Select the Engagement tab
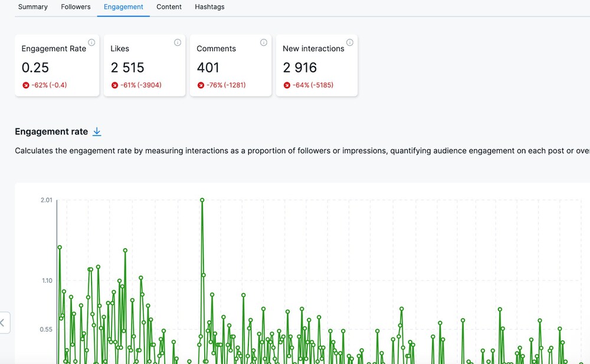Screen dimensions: 590x364 (123, 6)
